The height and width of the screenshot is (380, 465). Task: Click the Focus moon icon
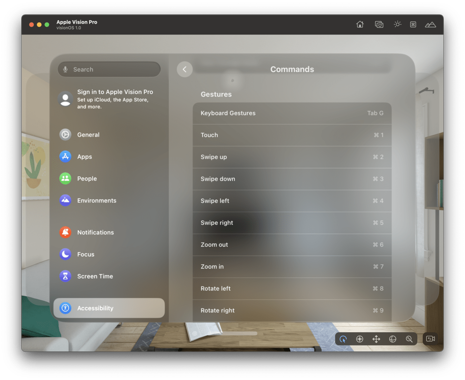coord(65,254)
